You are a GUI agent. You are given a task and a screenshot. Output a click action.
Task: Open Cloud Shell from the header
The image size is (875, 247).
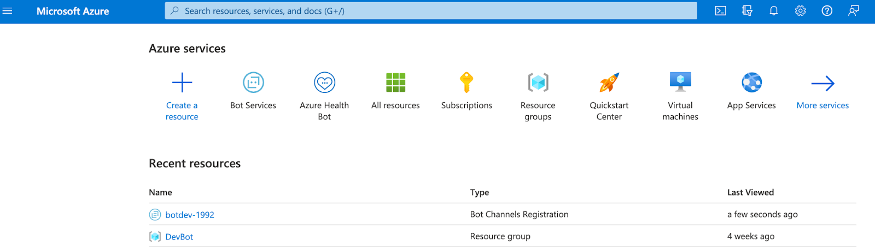tap(721, 11)
